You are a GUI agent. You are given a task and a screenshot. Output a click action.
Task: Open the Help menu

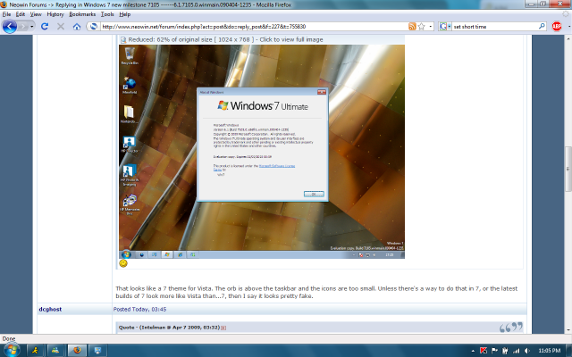pyautogui.click(x=125, y=14)
